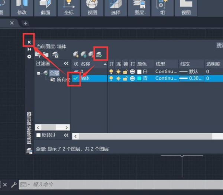Open the 坐标 ribbon panel
This screenshot has width=223, height=195.
click(x=69, y=8)
